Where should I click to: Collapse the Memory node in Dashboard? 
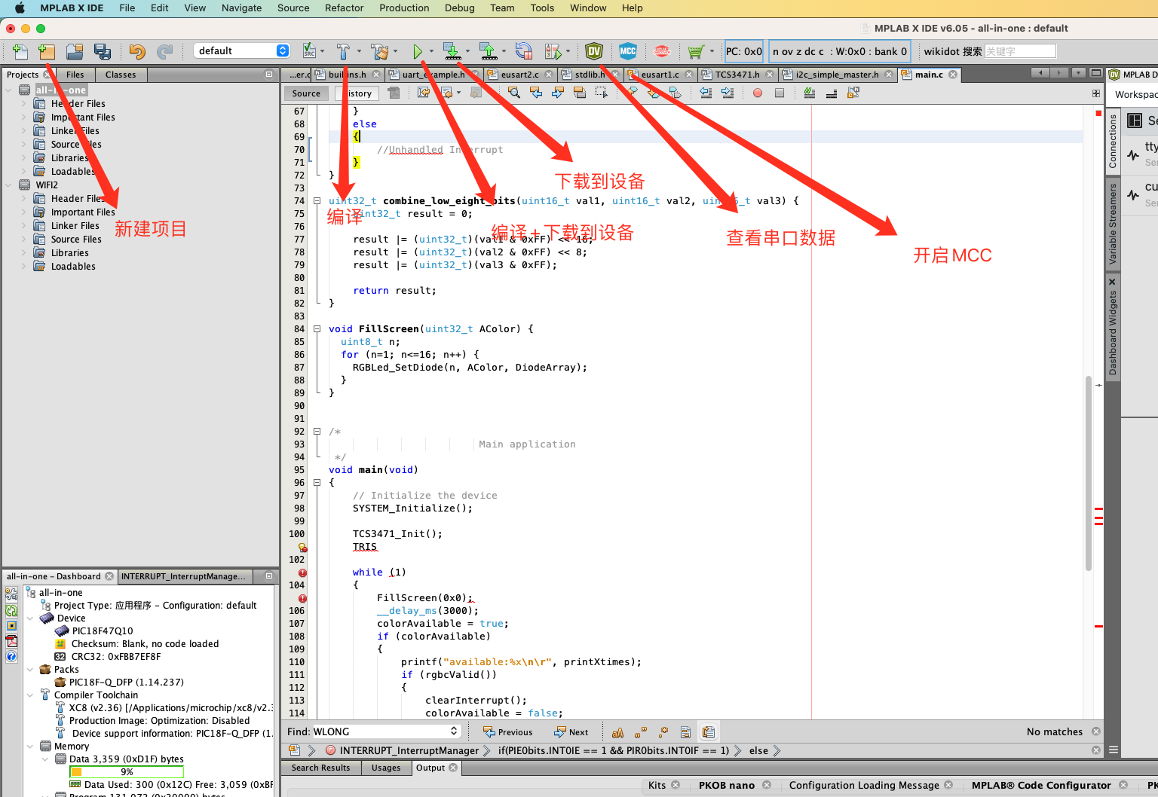click(30, 747)
